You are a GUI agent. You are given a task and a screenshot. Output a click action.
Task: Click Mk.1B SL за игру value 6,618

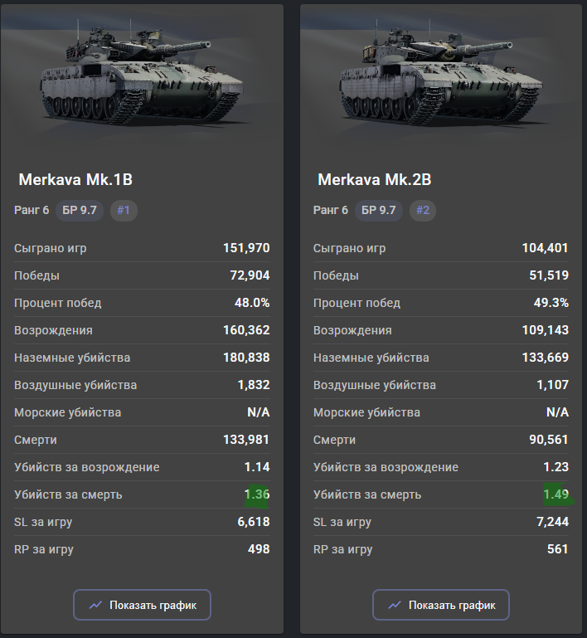pyautogui.click(x=254, y=522)
